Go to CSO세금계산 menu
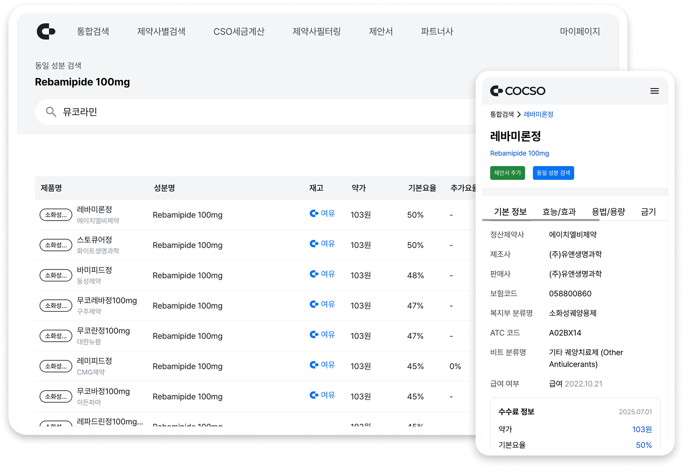This screenshot has height=469, width=685. pos(239,32)
